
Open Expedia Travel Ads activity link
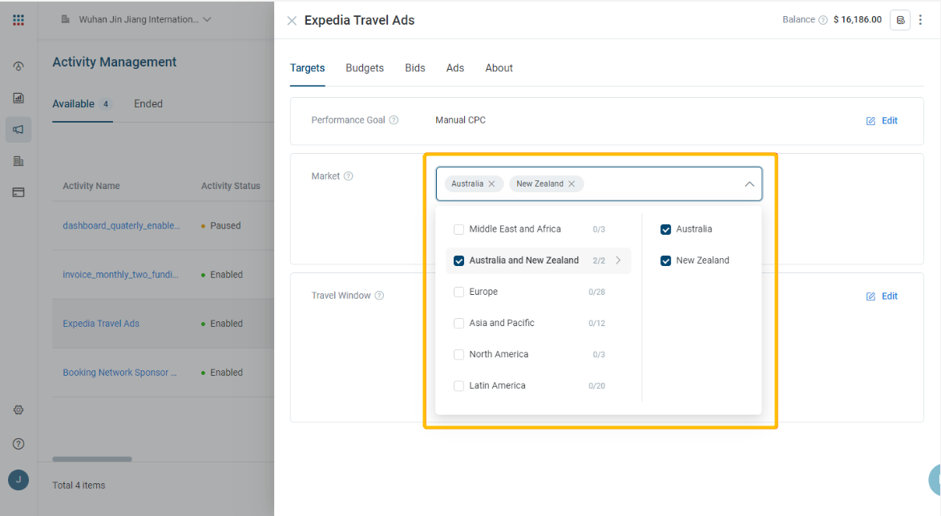pos(101,324)
